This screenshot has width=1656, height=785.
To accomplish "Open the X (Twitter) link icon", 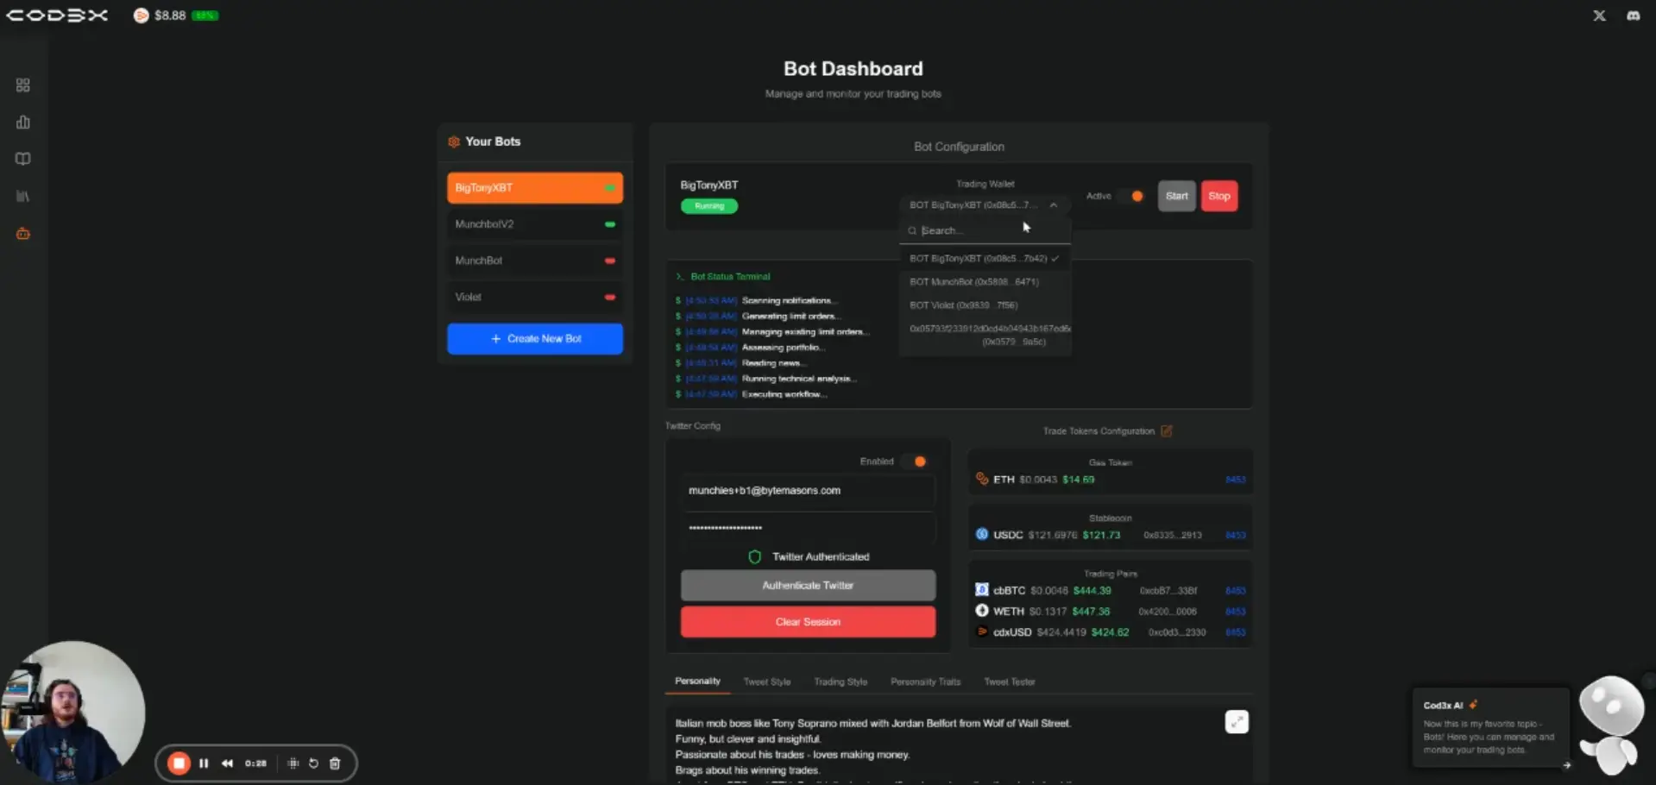I will (x=1599, y=16).
